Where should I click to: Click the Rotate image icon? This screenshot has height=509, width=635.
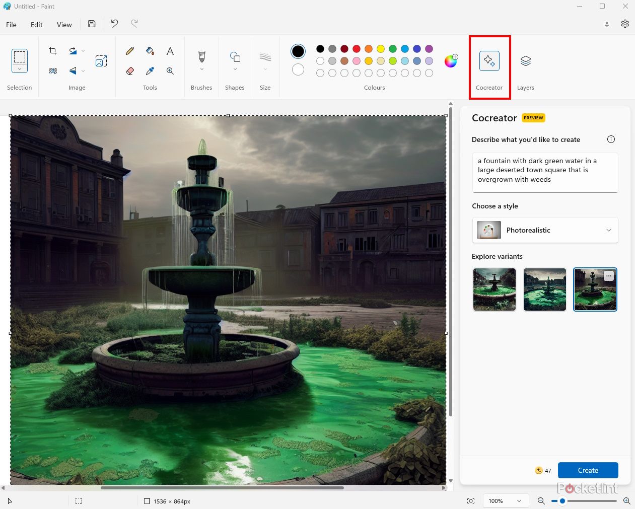click(x=73, y=51)
